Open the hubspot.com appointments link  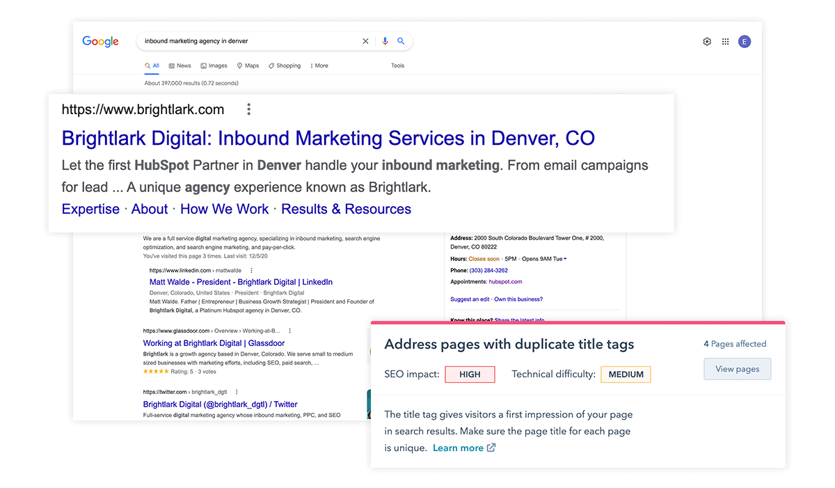click(x=505, y=282)
